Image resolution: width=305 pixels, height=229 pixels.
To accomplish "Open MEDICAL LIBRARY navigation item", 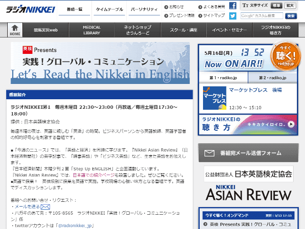I will pos(91,30).
